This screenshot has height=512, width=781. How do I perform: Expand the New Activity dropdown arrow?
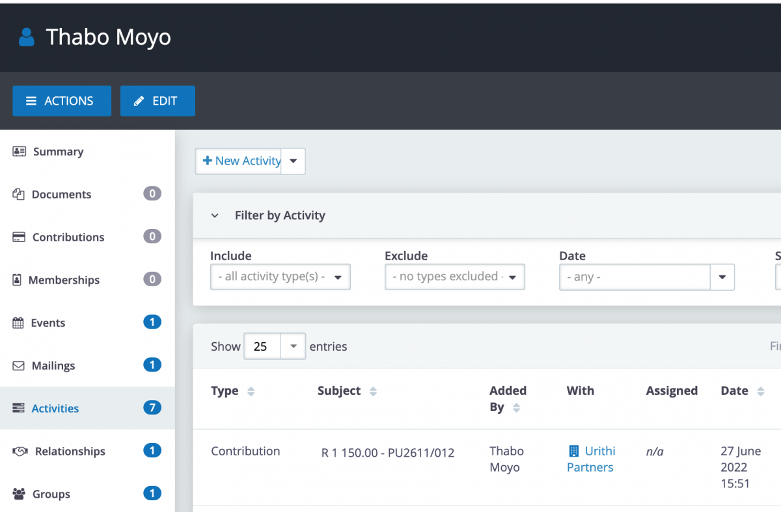click(x=293, y=161)
